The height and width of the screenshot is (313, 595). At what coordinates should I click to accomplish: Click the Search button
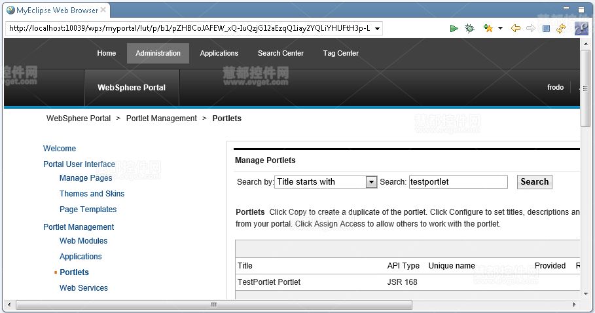tap(534, 182)
